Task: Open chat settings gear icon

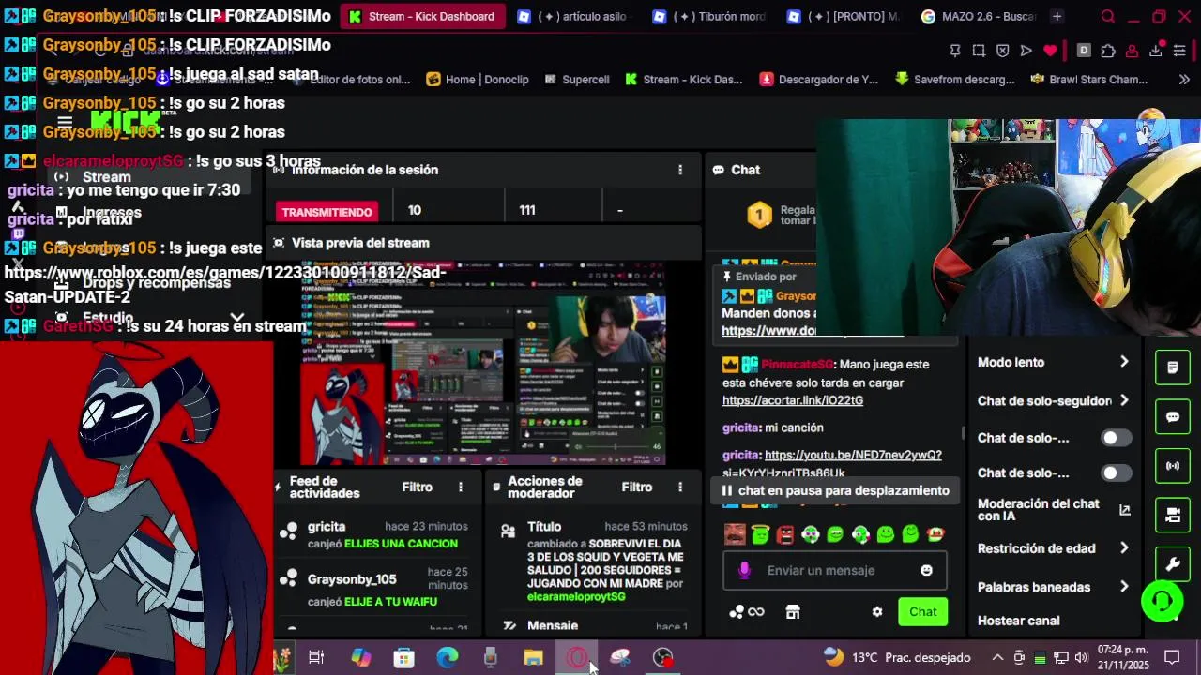Action: (x=877, y=612)
